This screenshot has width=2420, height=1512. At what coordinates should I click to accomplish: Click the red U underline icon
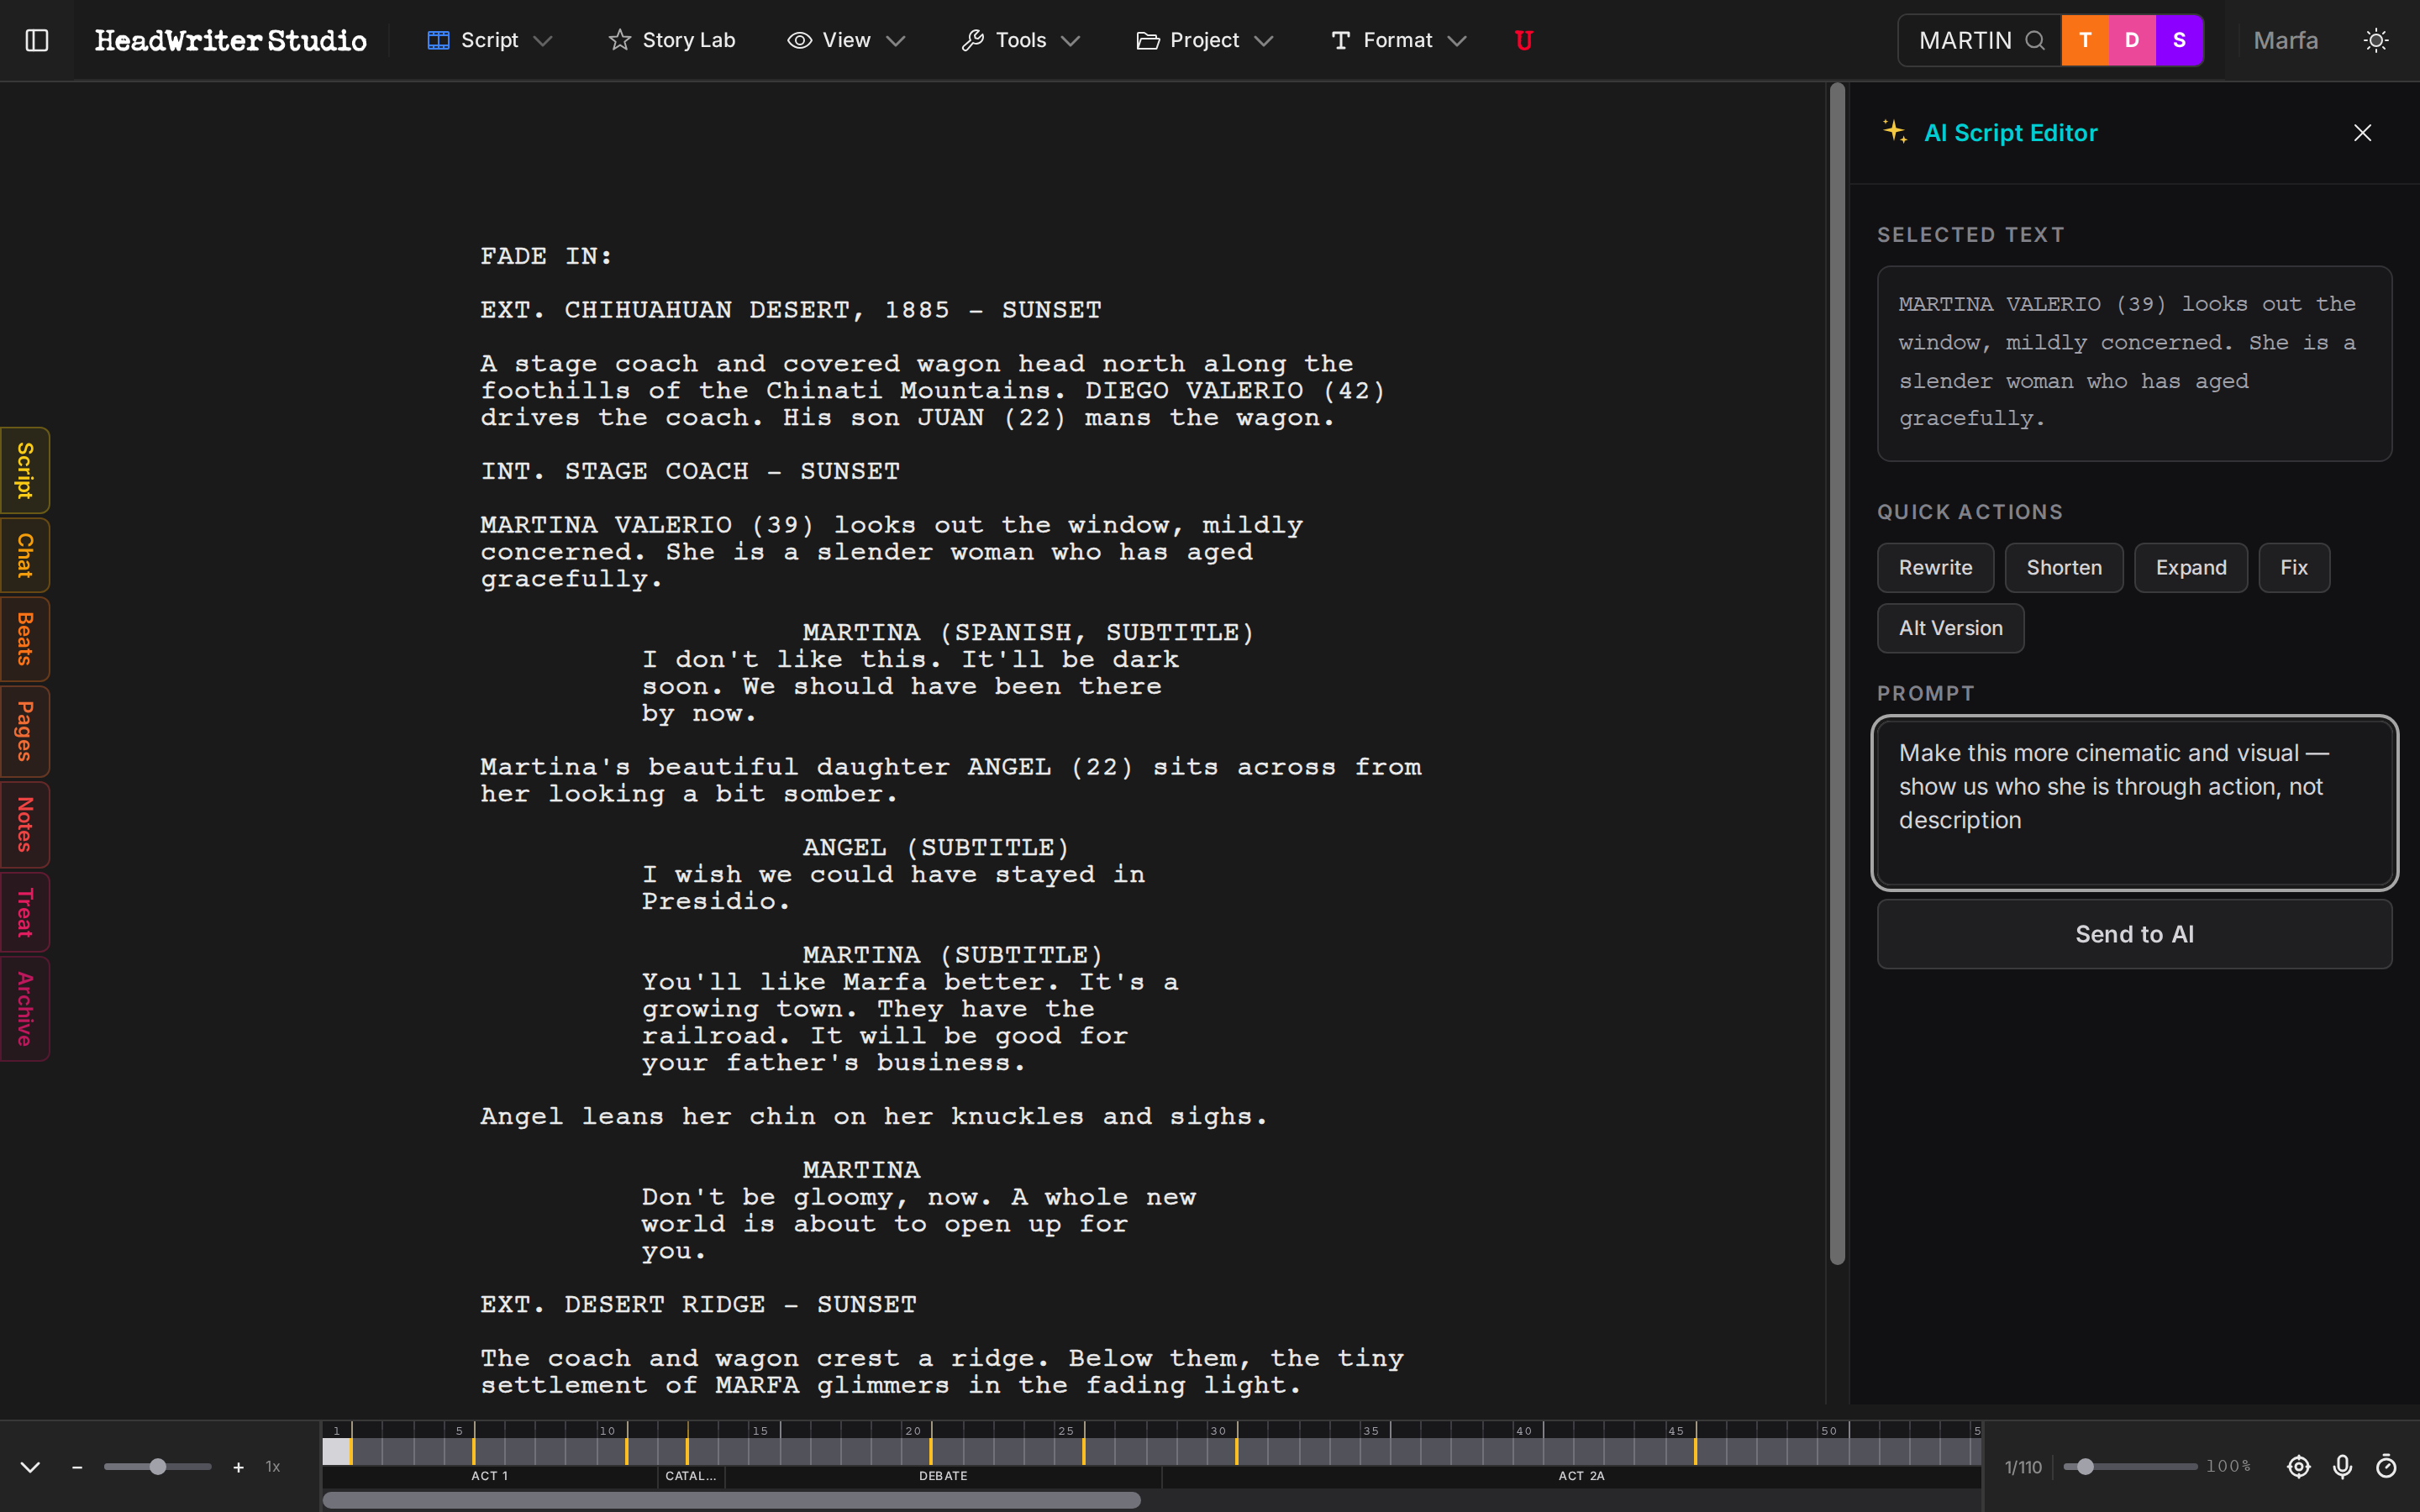(1523, 40)
